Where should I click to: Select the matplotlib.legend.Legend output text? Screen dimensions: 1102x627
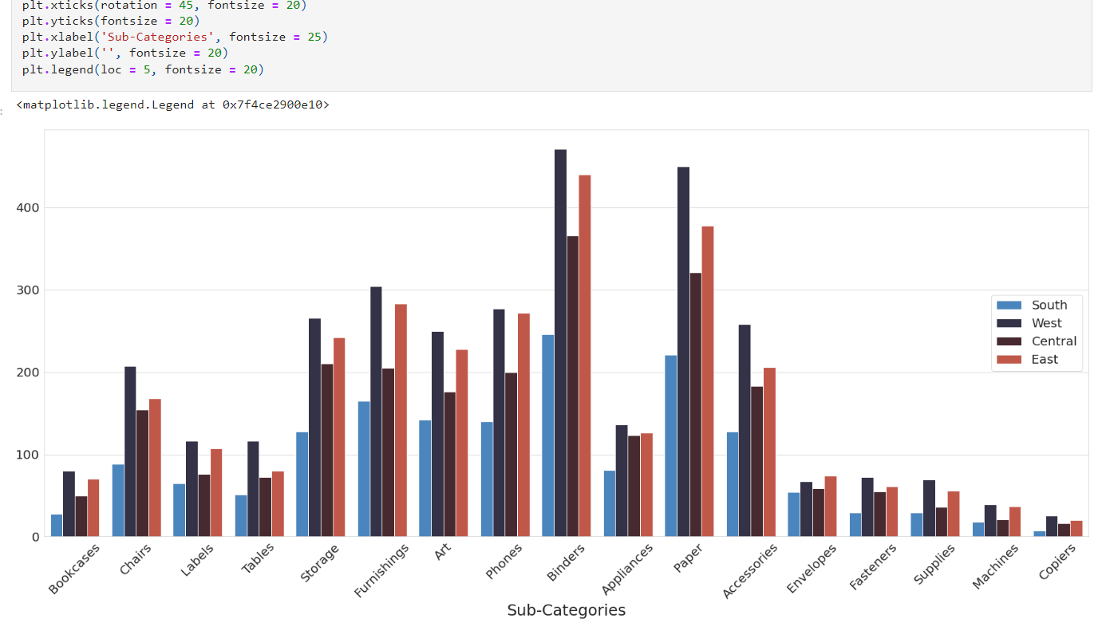(172, 104)
